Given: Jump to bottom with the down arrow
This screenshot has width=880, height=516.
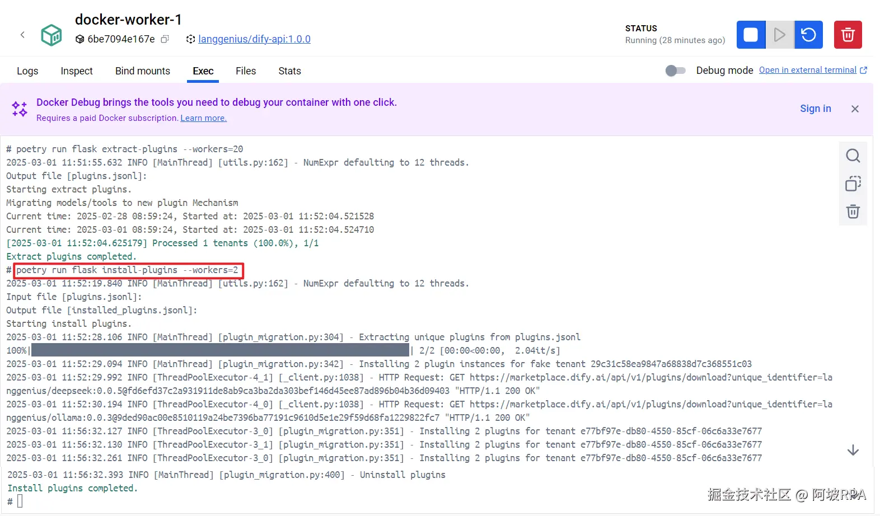Looking at the screenshot, I should tap(853, 451).
